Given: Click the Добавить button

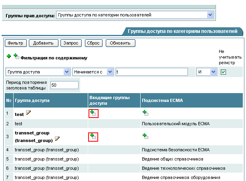Looking at the screenshot, I should pyautogui.click(x=43, y=43).
